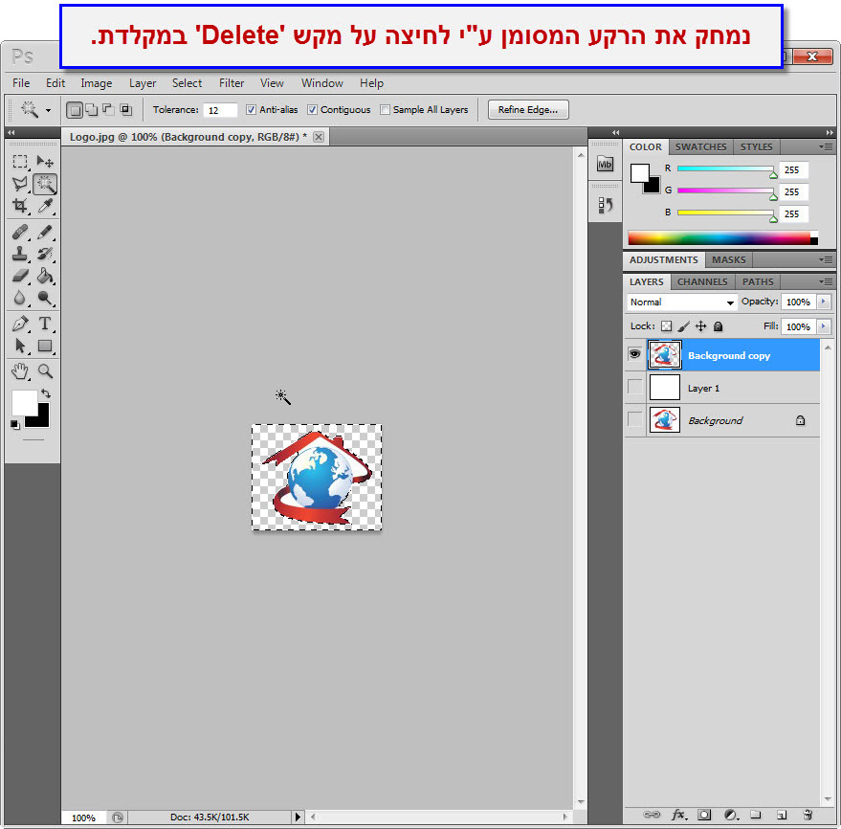Select the Crop tool
This screenshot has width=841, height=829.
point(20,207)
